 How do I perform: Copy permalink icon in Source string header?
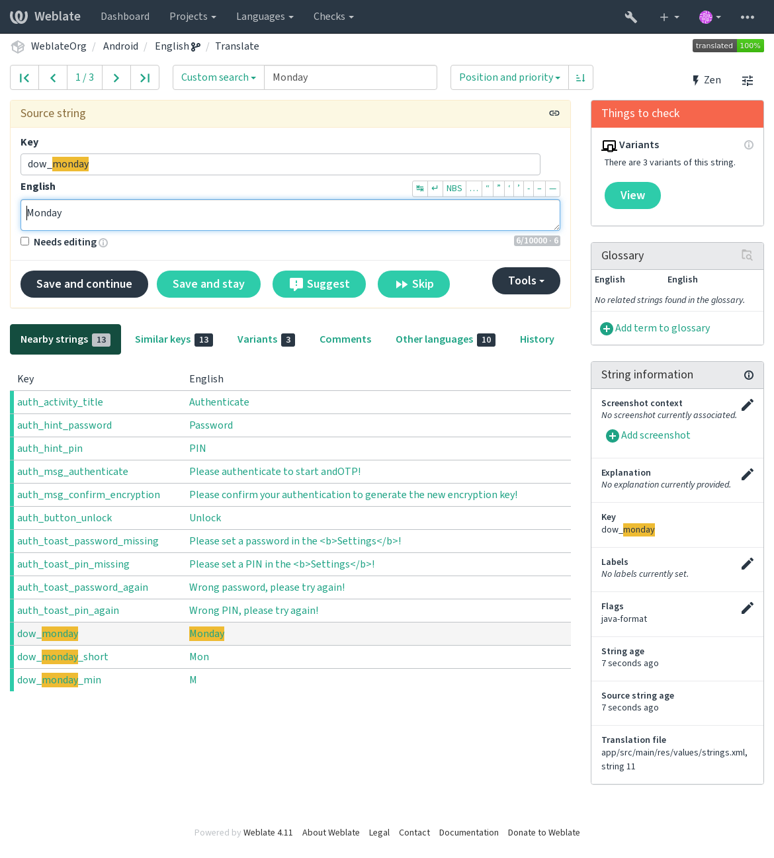(x=554, y=114)
